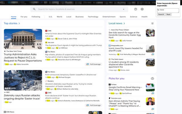Click the search magnifier icon
Viewport: 182px width, 114px height.
pos(34,9)
